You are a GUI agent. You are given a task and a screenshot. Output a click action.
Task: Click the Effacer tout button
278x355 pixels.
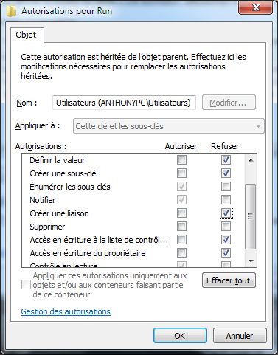click(x=229, y=280)
